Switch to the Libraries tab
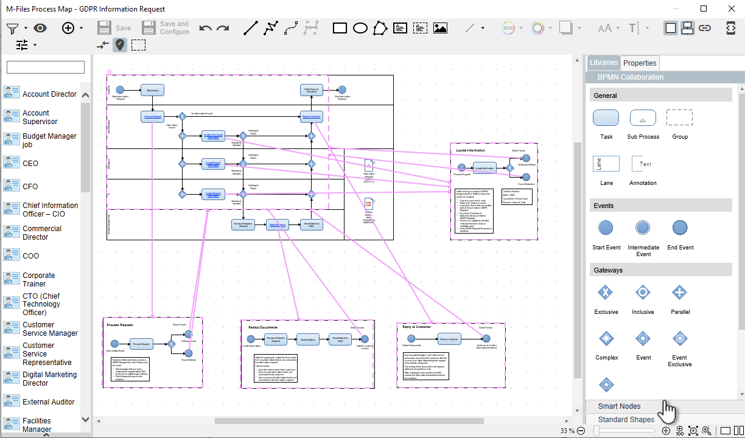 coord(603,63)
